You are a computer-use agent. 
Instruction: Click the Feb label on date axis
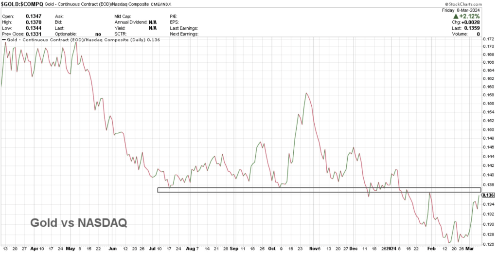click(431, 248)
